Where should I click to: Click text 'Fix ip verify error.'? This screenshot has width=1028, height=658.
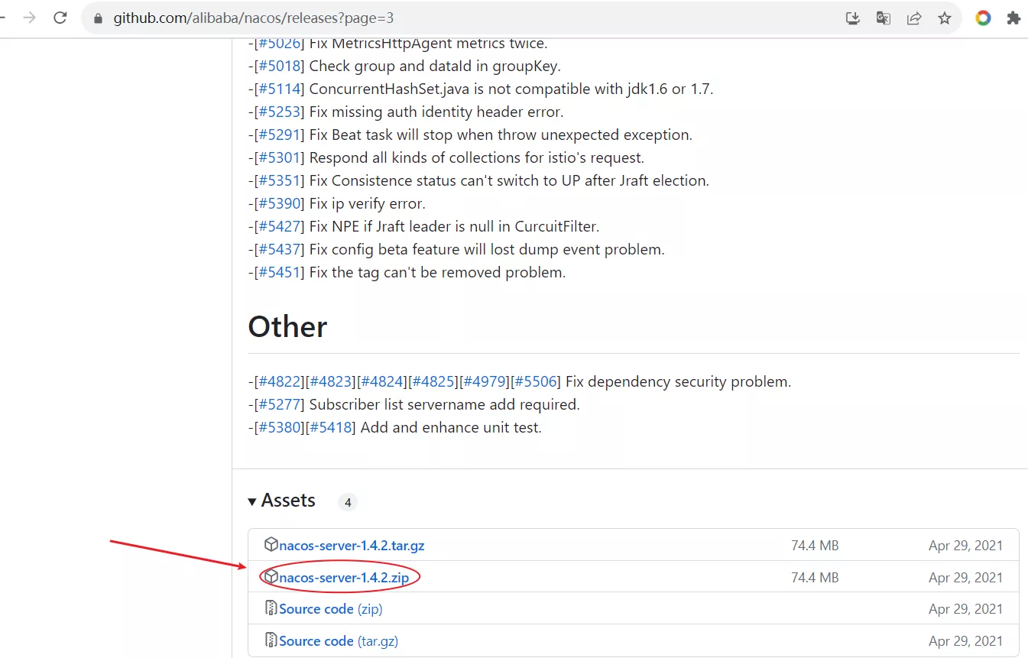tap(367, 204)
